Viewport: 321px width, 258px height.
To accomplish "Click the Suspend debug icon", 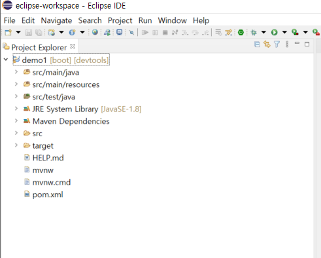I will coord(155,33).
